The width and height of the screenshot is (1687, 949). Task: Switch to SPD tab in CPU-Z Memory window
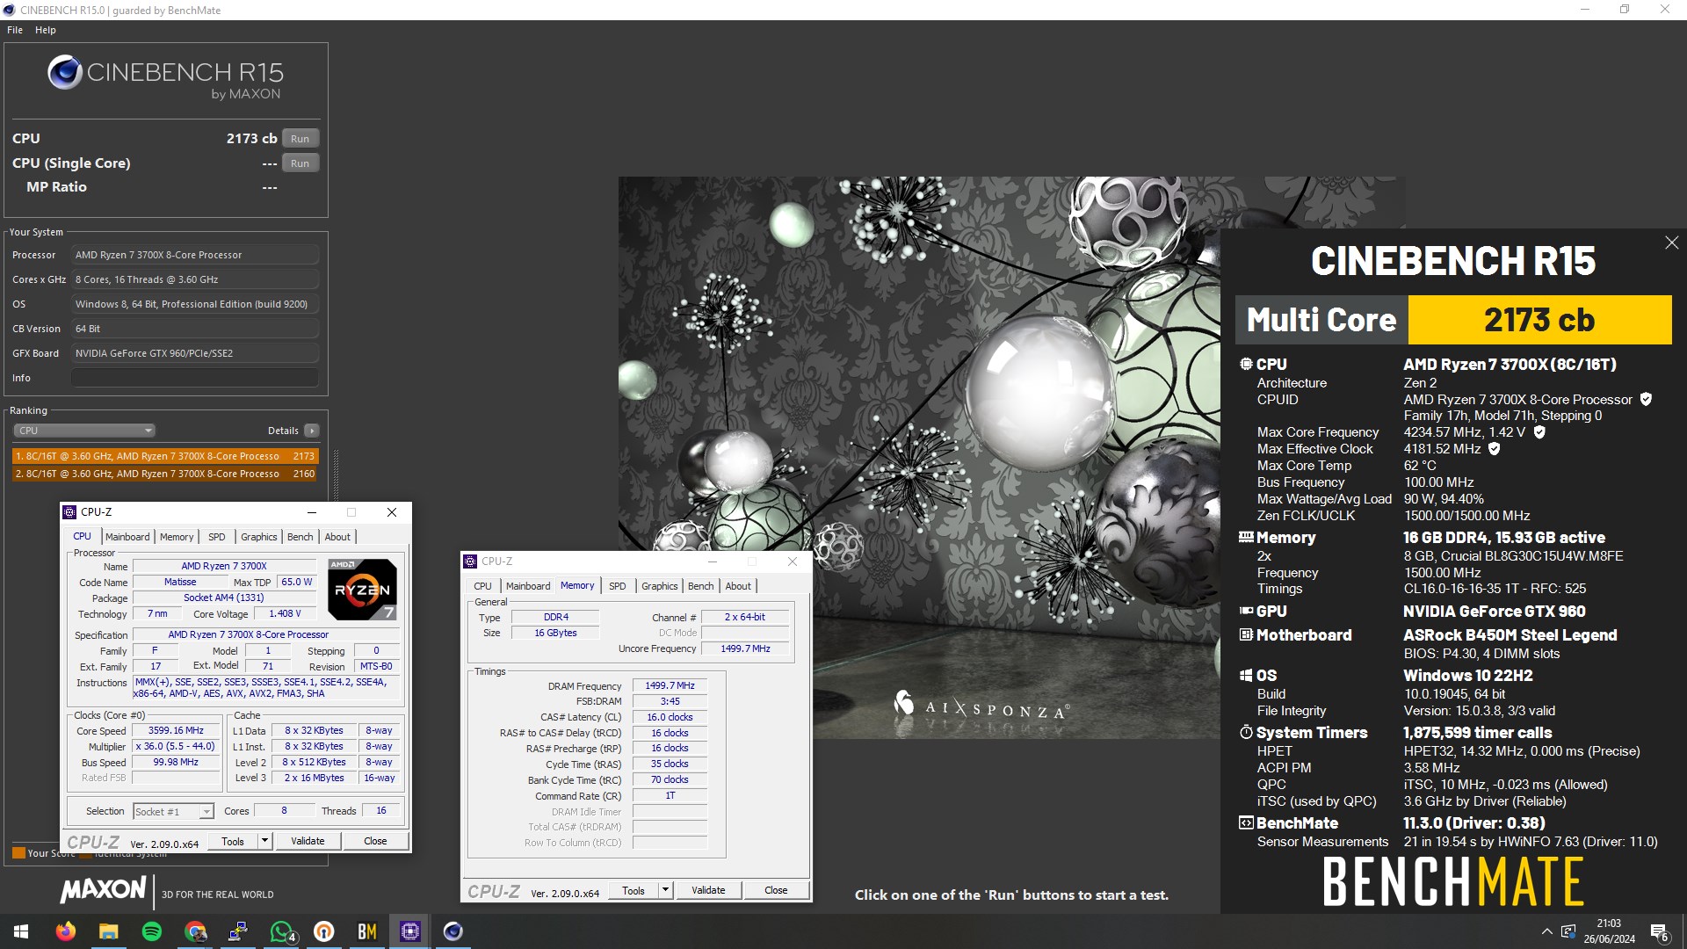pos(618,586)
